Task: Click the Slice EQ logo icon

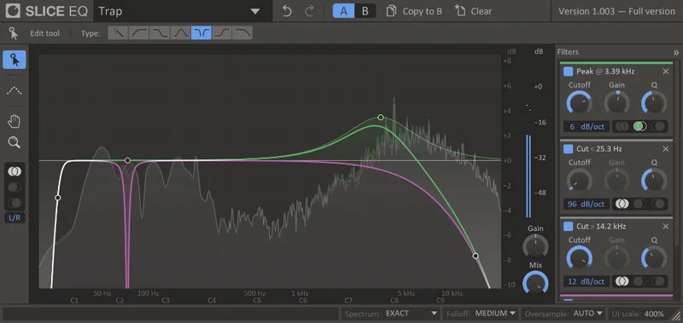Action: pyautogui.click(x=13, y=11)
